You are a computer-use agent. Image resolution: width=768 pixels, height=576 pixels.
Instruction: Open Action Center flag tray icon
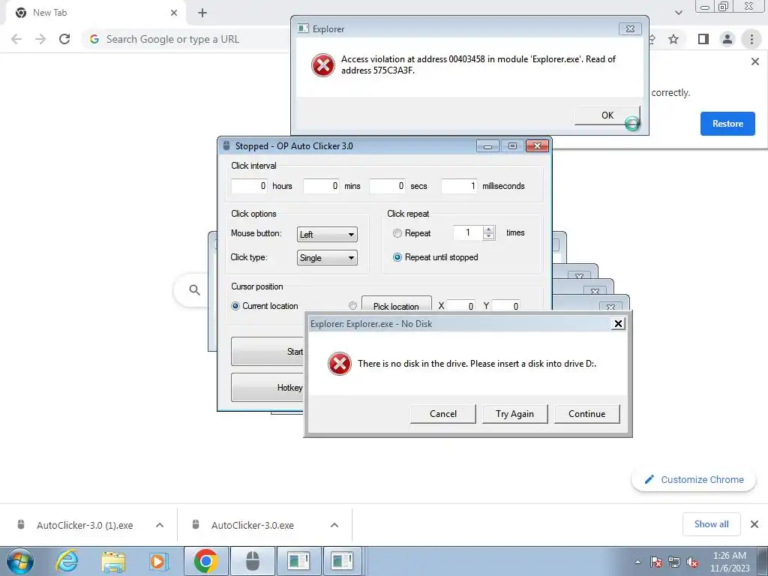coord(656,562)
